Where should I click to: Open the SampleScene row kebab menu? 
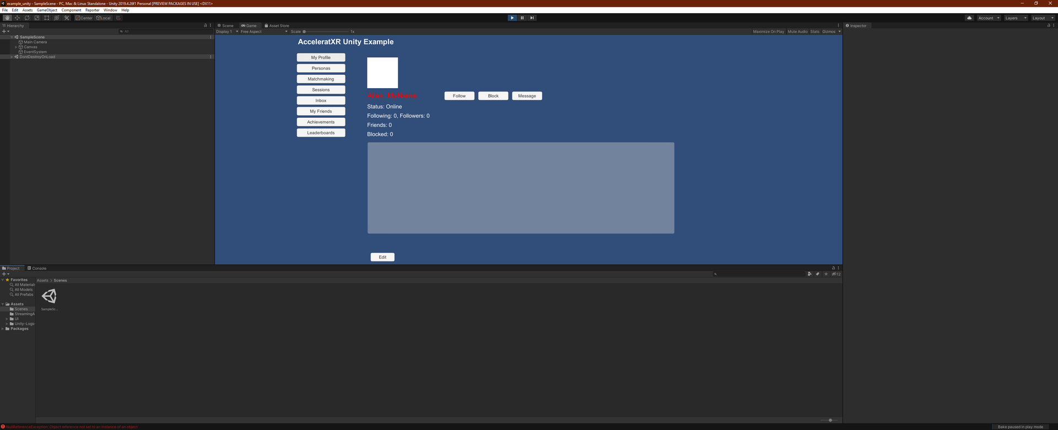coord(210,37)
